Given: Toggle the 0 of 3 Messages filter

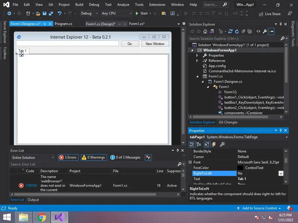Looking at the screenshot, I should pyautogui.click(x=125, y=157).
